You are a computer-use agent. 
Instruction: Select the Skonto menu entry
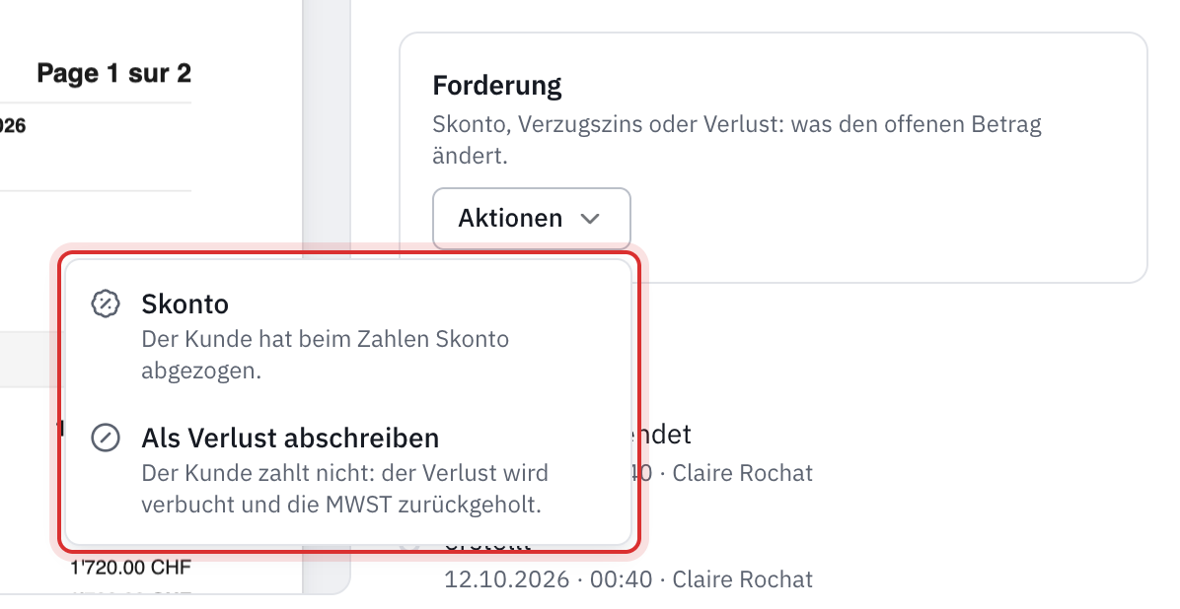pyautogui.click(x=347, y=336)
